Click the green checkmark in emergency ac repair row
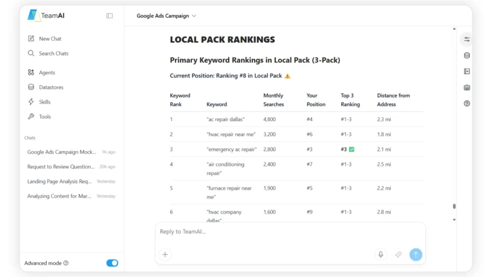Image resolution: width=492 pixels, height=277 pixels. pos(352,149)
